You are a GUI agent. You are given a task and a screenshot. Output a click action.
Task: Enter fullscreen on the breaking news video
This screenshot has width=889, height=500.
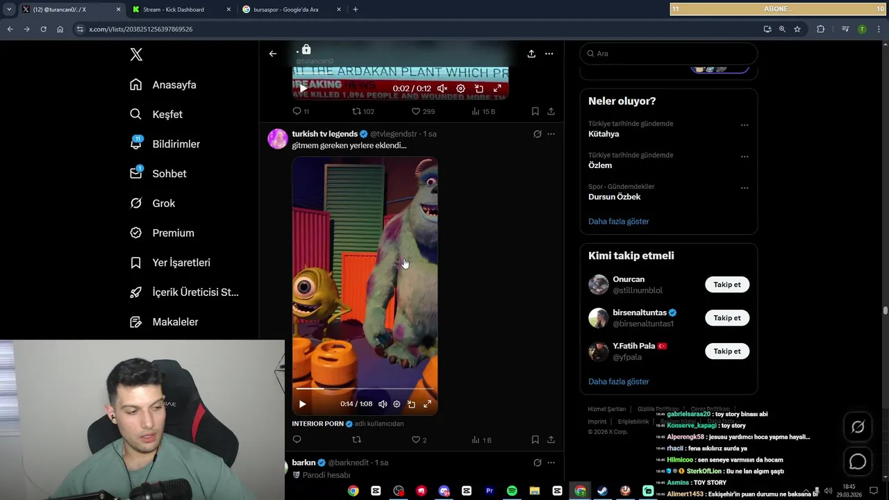pyautogui.click(x=497, y=88)
